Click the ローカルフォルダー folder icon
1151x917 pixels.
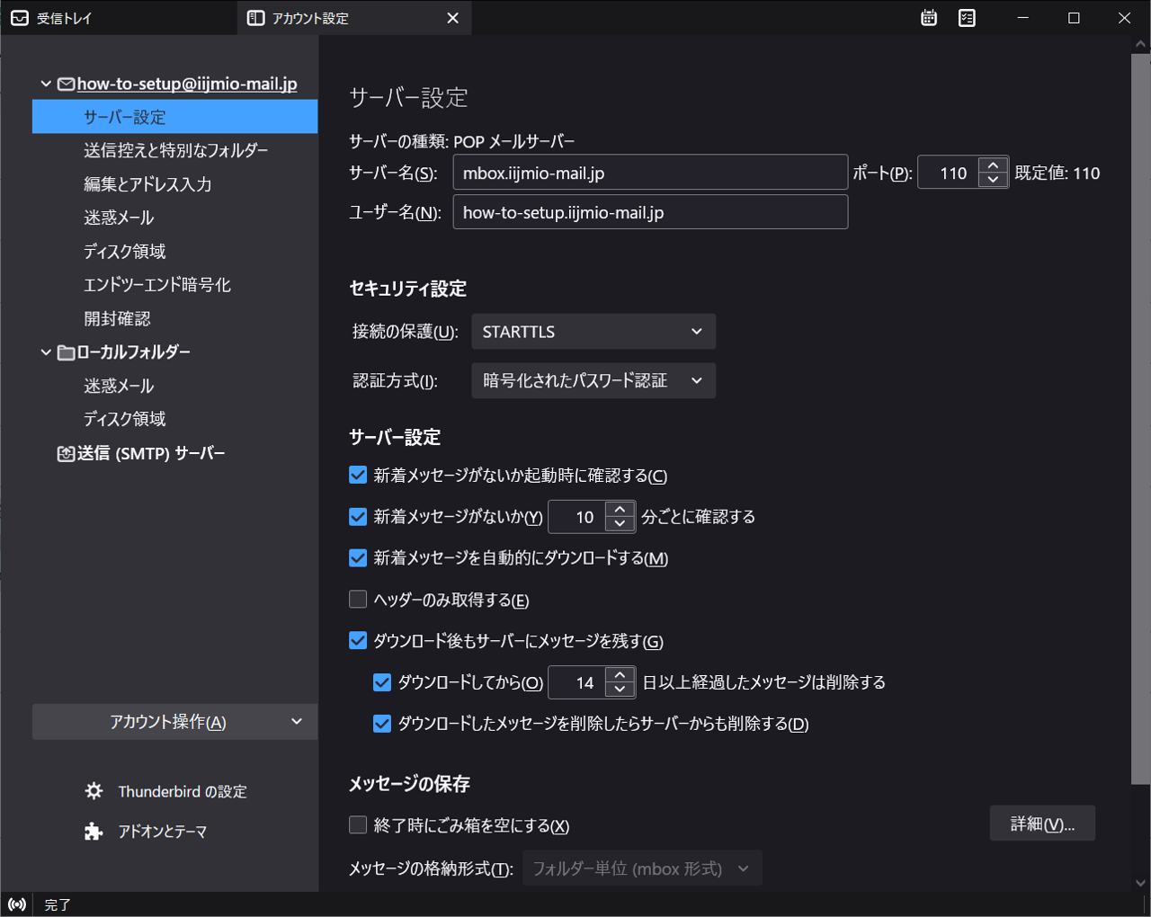pyautogui.click(x=66, y=352)
